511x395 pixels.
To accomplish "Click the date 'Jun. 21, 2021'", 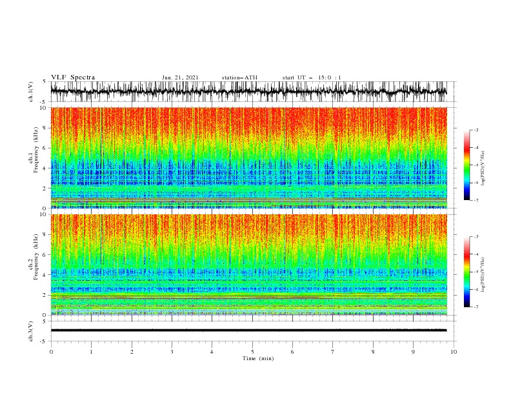I will coord(180,77).
